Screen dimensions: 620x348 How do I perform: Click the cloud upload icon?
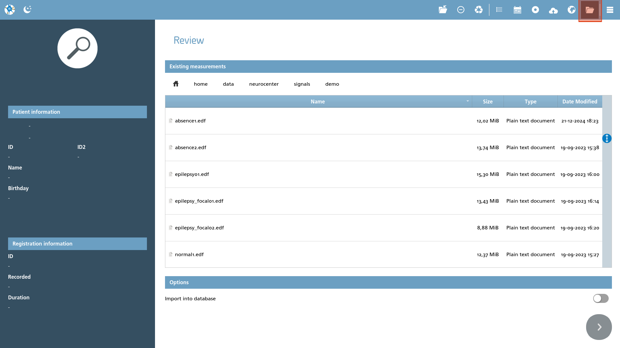coord(553,10)
